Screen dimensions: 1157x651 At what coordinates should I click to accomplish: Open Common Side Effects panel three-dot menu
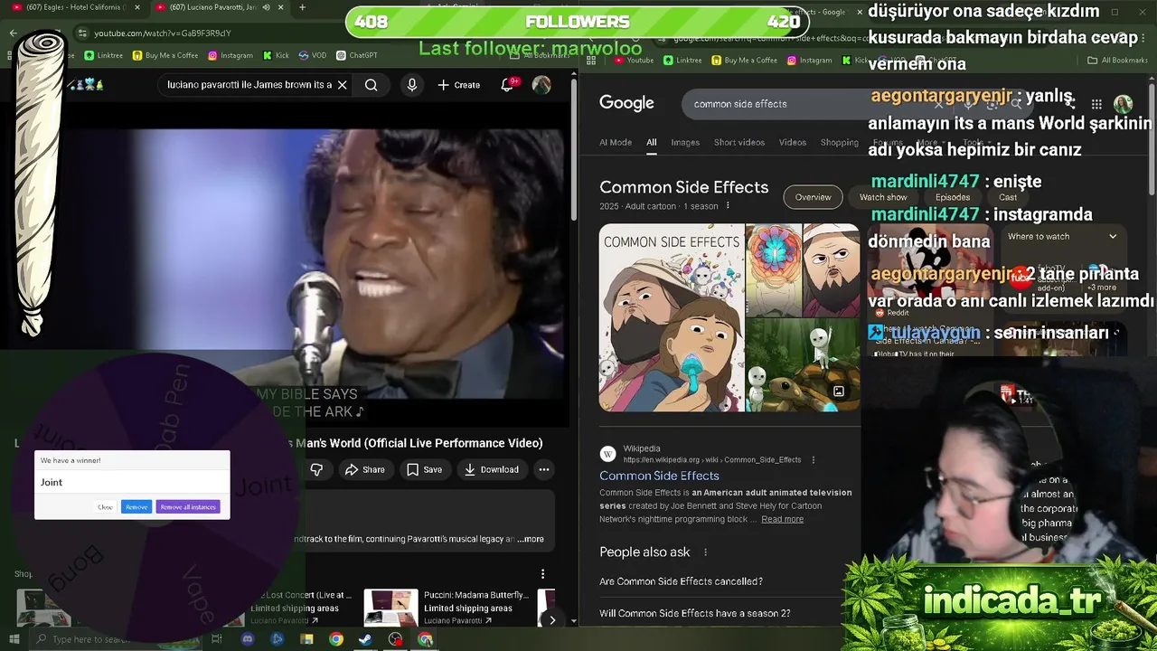point(728,206)
